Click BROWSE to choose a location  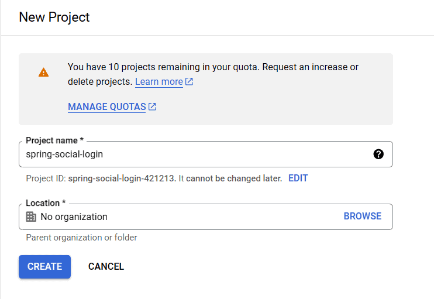tap(362, 216)
